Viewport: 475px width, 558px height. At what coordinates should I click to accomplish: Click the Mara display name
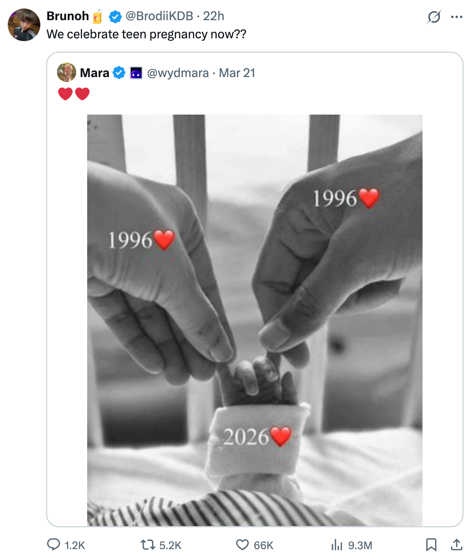coord(94,73)
